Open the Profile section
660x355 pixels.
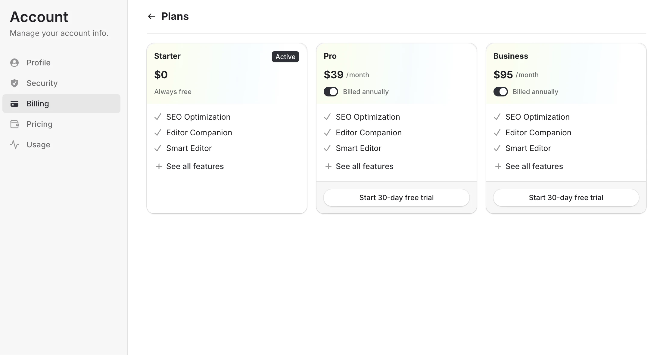click(x=39, y=63)
